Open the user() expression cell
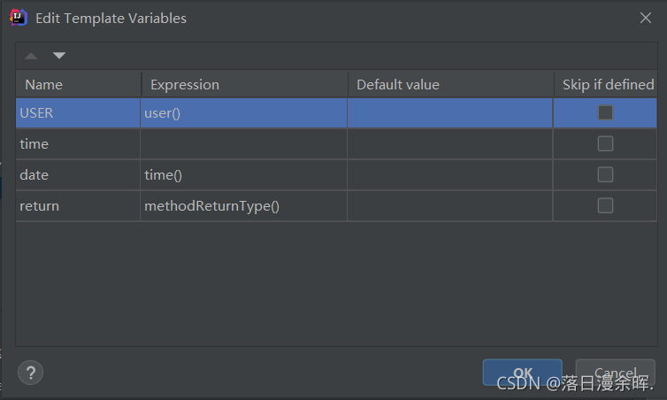Image resolution: width=667 pixels, height=400 pixels. [x=243, y=113]
